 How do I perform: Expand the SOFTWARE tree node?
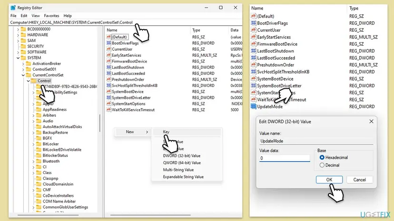tap(18, 52)
